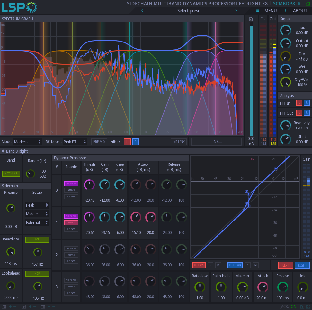Open the hamburger menu icon left of MENU
This screenshot has height=310, width=312.
[x=257, y=11]
